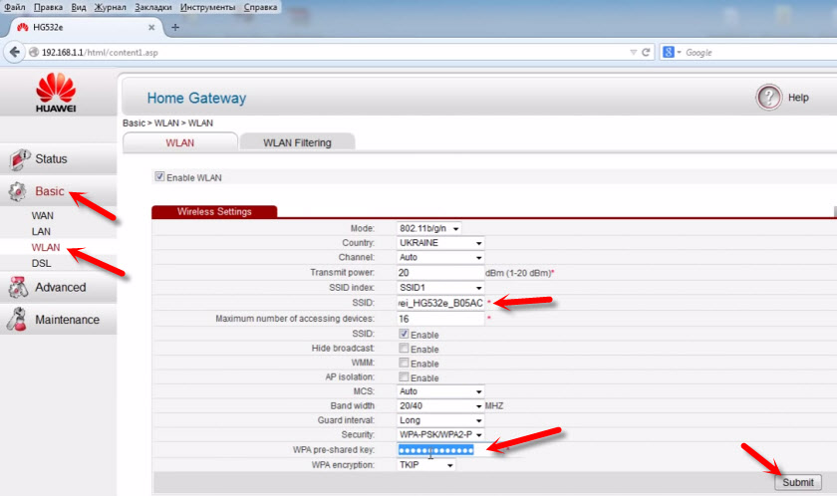Switch to the WLAN Filtering tab

(297, 142)
